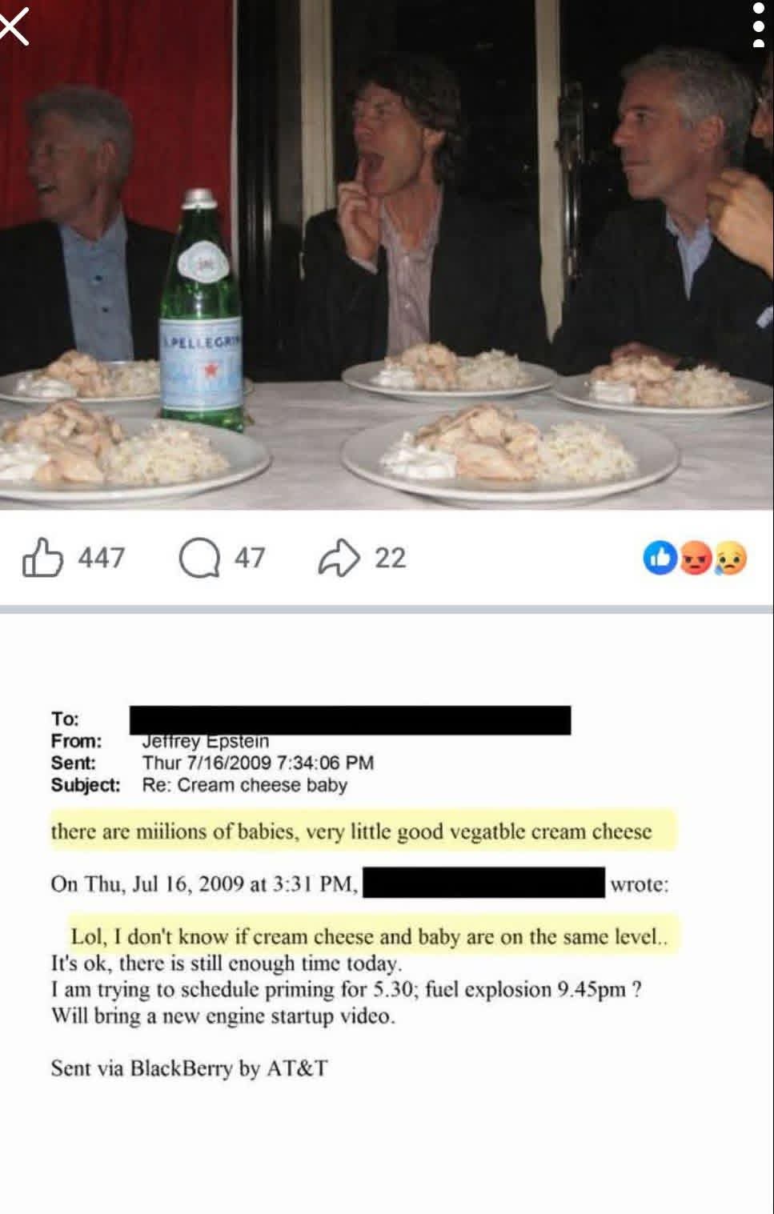Open comments via the speech bubble icon
774x1214 pixels.
click(199, 558)
